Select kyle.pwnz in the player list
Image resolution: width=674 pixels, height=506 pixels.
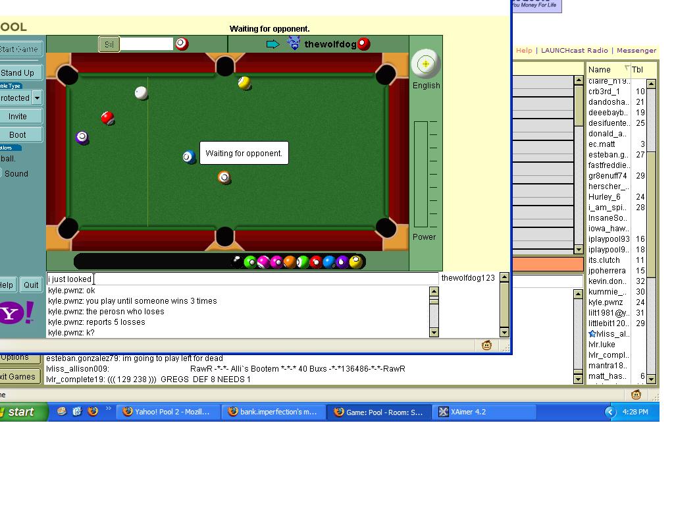(606, 302)
